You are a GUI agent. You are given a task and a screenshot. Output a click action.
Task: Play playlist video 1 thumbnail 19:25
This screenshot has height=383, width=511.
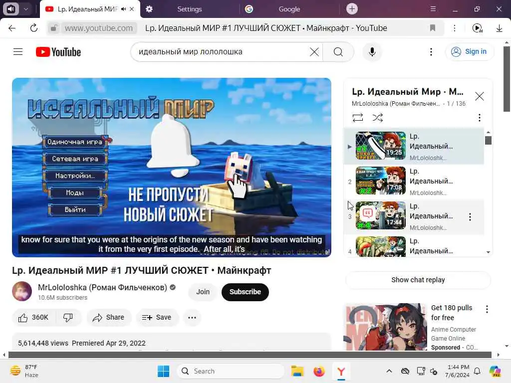381,146
